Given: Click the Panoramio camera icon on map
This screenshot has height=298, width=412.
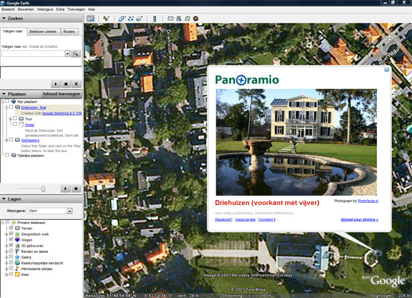Looking at the screenshot, I should (x=378, y=253).
